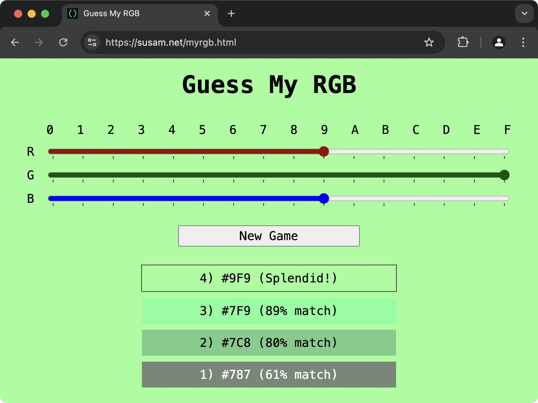The height and width of the screenshot is (403, 538).
Task: Bookmark this page with the star icon
Action: pyautogui.click(x=429, y=42)
